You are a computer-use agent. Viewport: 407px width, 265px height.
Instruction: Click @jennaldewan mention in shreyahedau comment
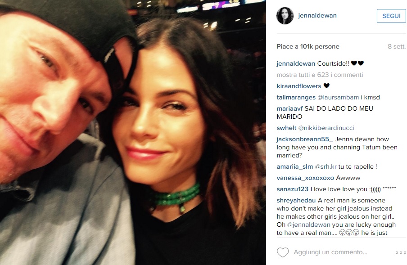[x=309, y=225]
